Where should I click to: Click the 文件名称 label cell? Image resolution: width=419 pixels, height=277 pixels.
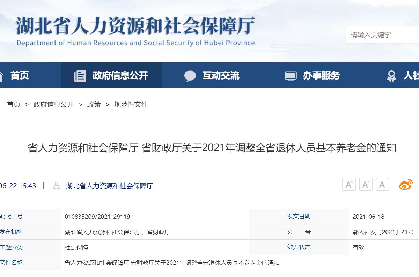[x=30, y=263]
